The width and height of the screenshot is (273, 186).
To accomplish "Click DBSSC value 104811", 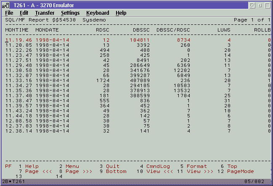I will (140, 40).
